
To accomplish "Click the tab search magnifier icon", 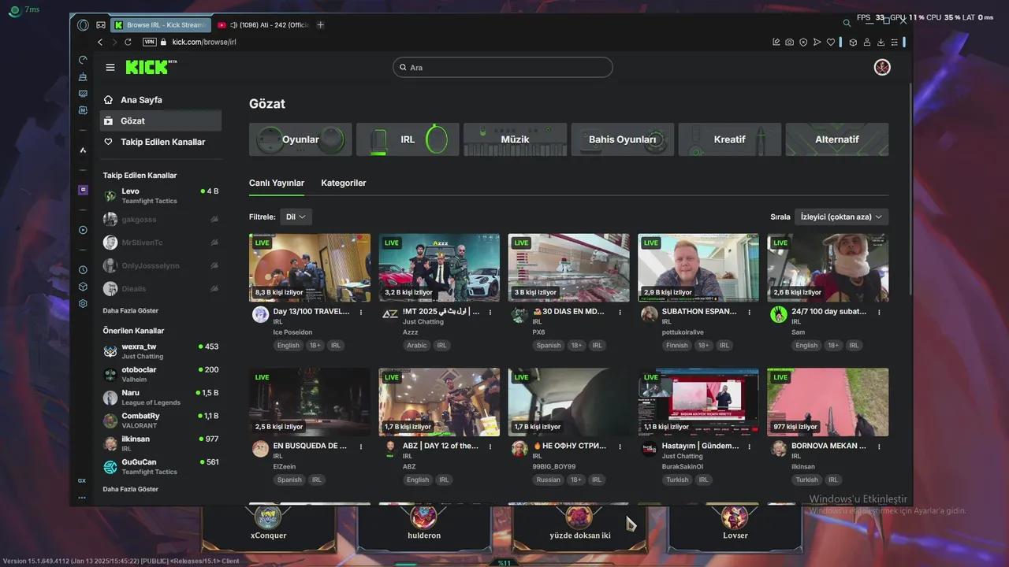I will (x=847, y=23).
